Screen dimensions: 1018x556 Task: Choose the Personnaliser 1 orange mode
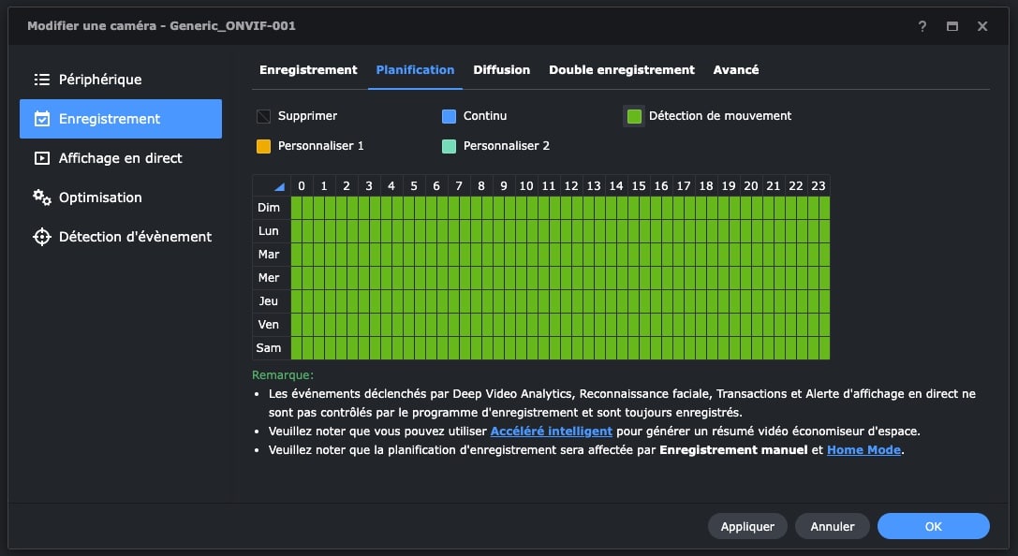click(263, 146)
